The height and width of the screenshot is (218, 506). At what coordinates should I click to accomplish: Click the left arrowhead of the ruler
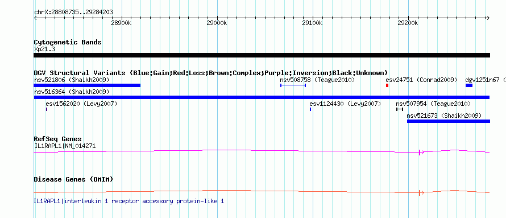click(35, 18)
